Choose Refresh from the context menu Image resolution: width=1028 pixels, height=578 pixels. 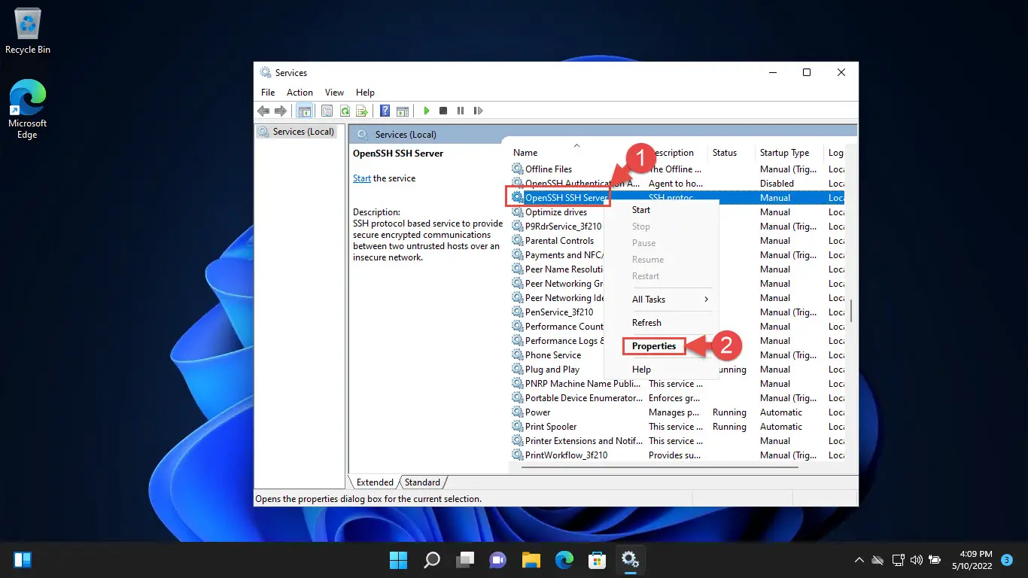click(662, 323)
